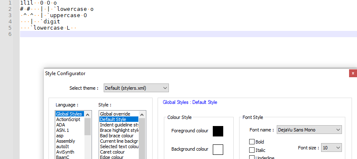
Task: Select asp in the Language list
Action: click(x=70, y=136)
